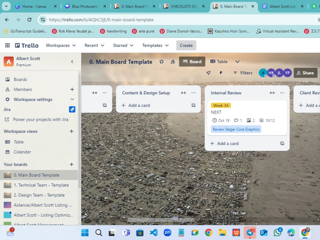Collapse the Content & Design Setup list
This screenshot has width=320, height=240.
tap(183, 93)
